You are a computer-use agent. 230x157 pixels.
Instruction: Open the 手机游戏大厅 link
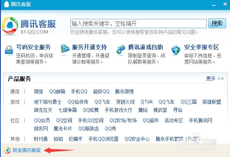pos(119,110)
